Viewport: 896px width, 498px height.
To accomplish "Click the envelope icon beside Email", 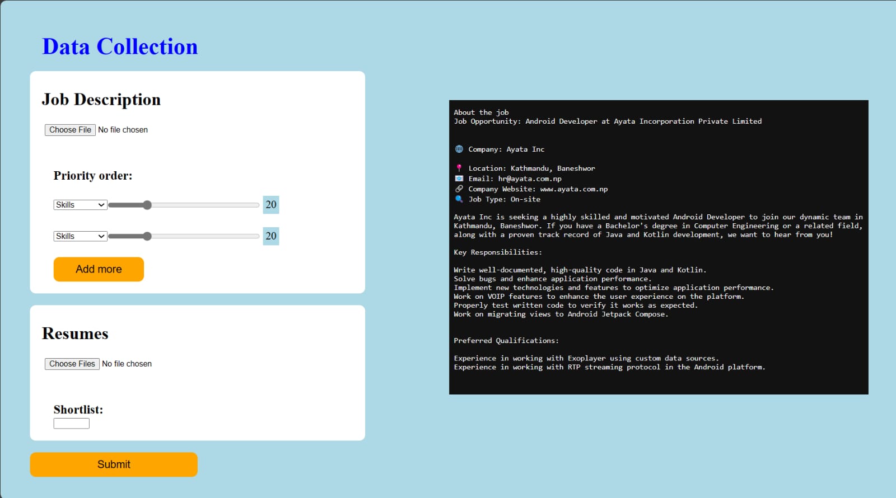I will pos(459,179).
